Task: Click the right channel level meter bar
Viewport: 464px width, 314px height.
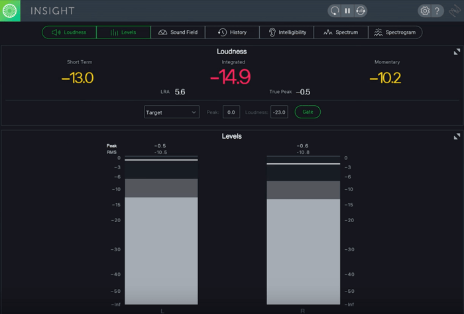Action: click(x=304, y=230)
